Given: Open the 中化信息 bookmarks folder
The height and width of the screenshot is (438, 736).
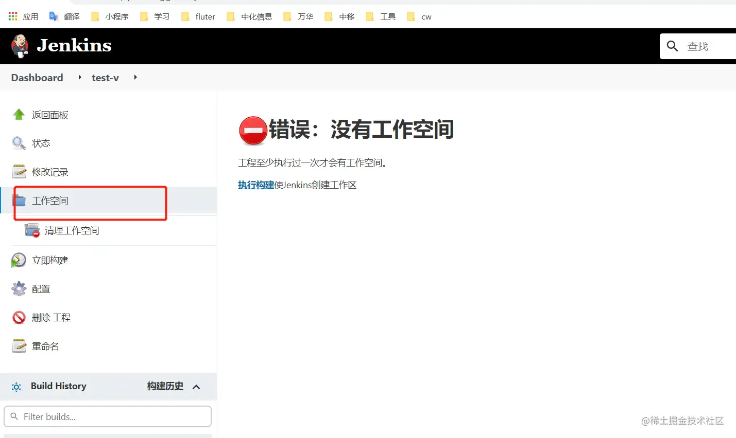Looking at the screenshot, I should (249, 16).
